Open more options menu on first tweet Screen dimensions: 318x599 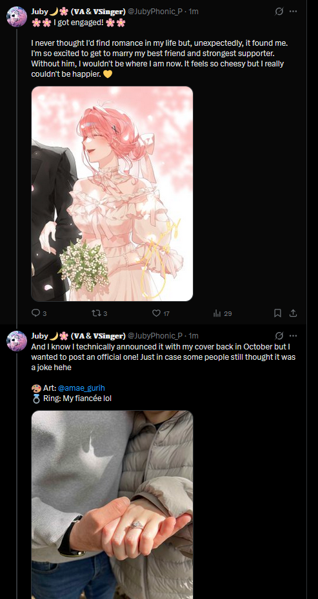tap(293, 12)
